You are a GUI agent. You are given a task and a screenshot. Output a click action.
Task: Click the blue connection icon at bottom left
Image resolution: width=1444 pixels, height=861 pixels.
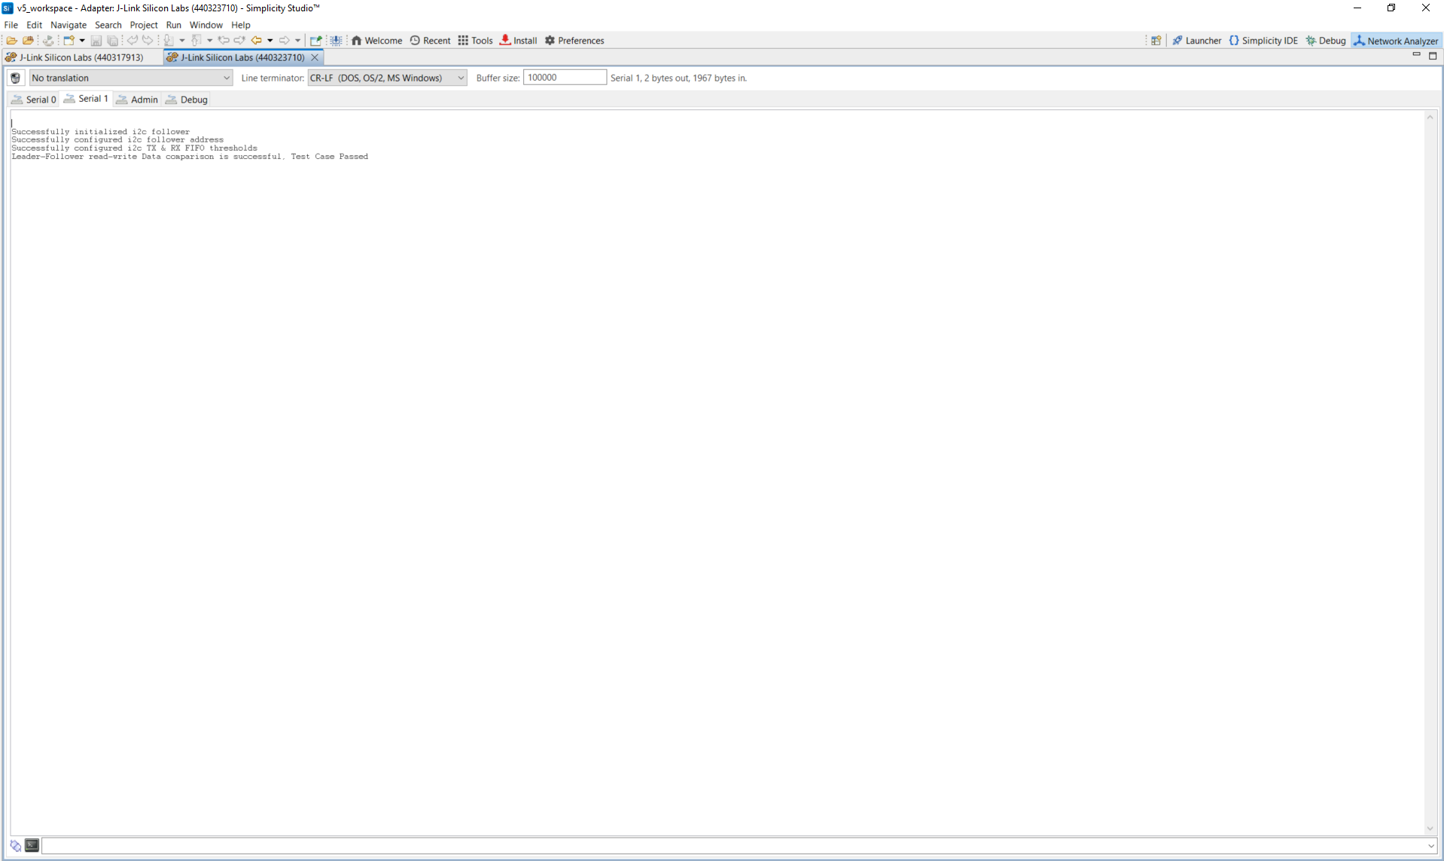point(15,845)
